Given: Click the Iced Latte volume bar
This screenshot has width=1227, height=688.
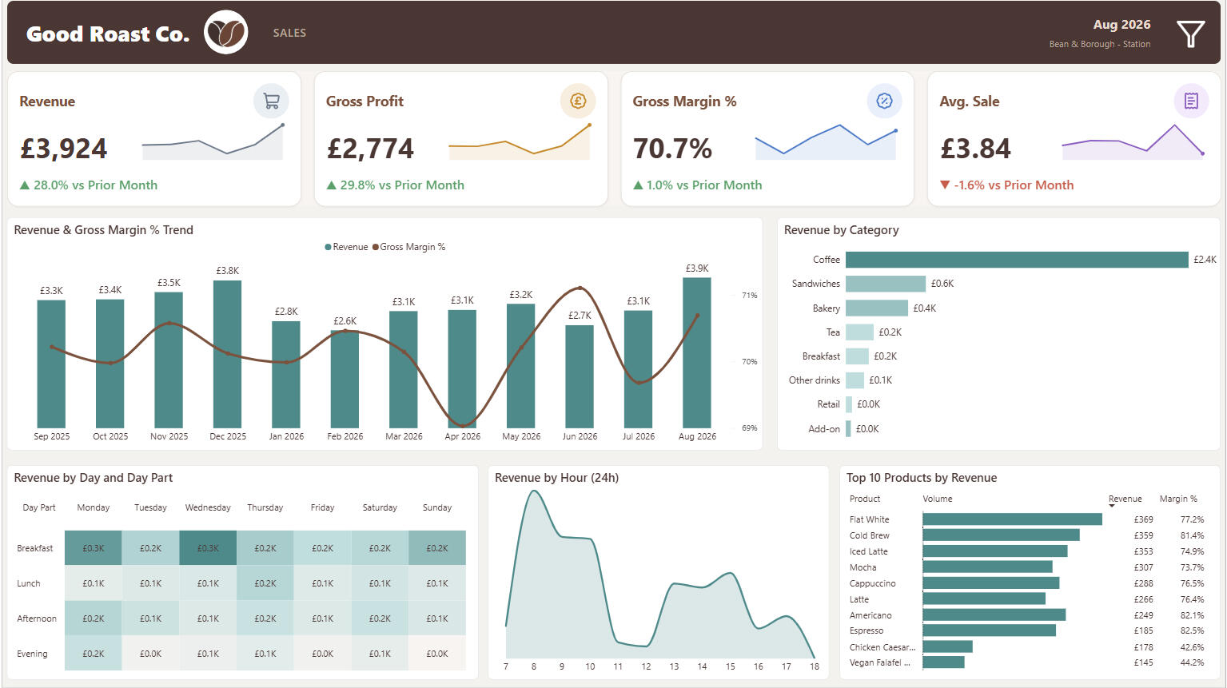Looking at the screenshot, I should [995, 551].
